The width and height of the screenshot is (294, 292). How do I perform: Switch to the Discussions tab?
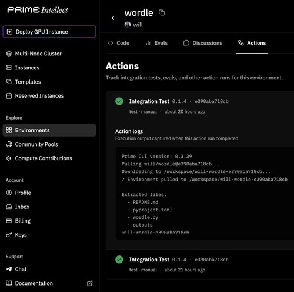click(203, 43)
